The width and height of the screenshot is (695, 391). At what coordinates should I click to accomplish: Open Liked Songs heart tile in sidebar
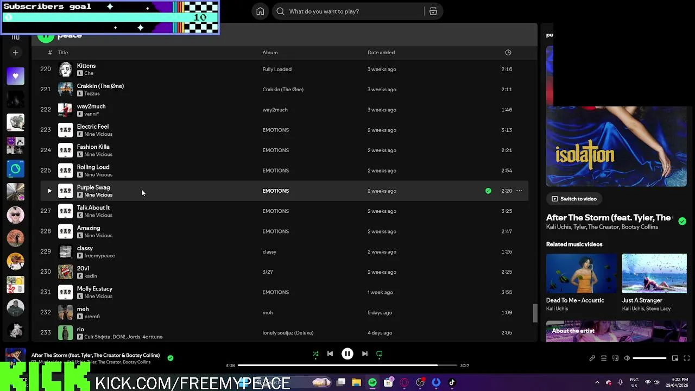click(x=15, y=76)
